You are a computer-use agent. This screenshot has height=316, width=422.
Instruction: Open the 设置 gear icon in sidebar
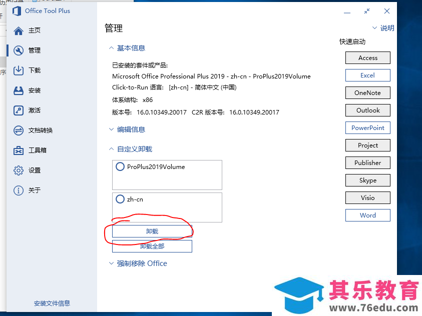pos(19,170)
